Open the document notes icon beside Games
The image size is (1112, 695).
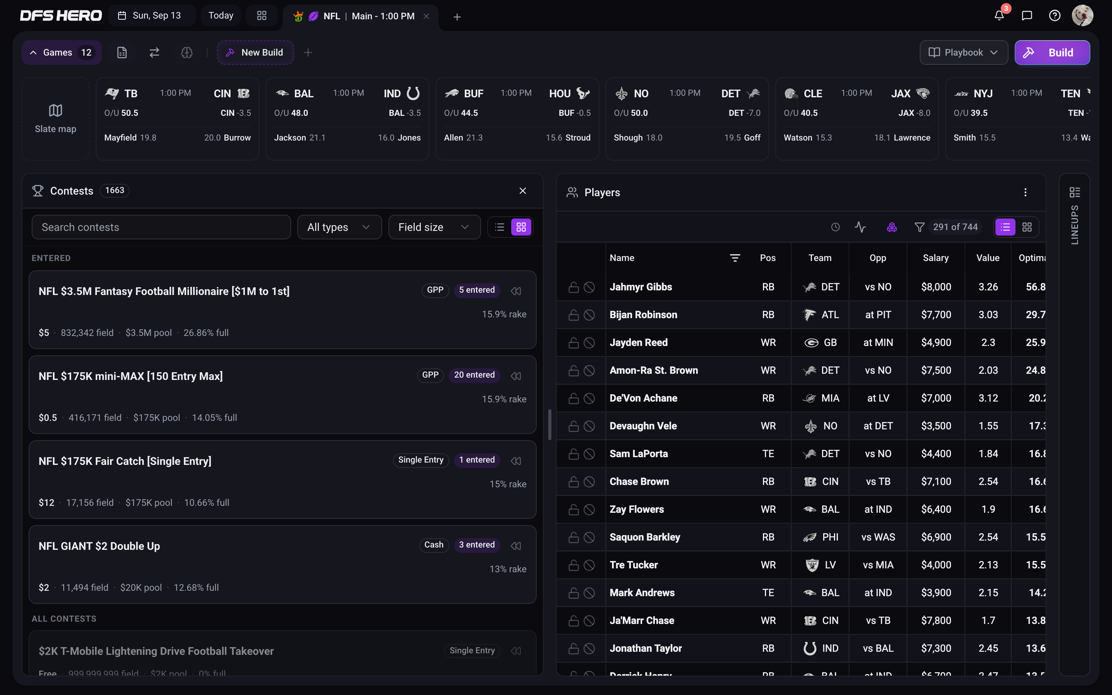[122, 53]
